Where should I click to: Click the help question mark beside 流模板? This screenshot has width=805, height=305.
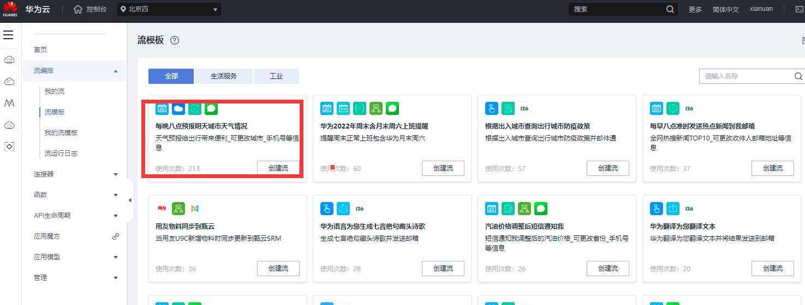coord(175,40)
